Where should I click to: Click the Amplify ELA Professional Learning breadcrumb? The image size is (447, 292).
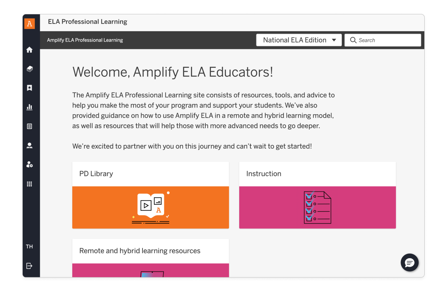pyautogui.click(x=85, y=40)
